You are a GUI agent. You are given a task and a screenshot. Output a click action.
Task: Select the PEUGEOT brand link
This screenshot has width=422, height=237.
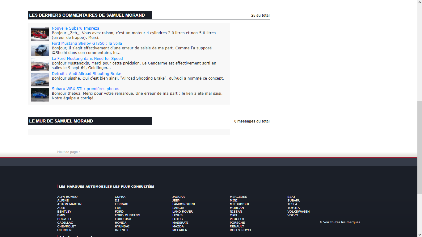click(x=237, y=219)
